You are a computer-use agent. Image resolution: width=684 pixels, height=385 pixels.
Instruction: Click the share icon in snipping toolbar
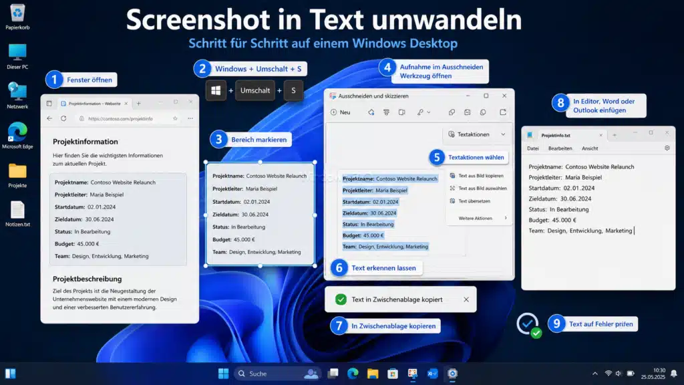tap(503, 112)
